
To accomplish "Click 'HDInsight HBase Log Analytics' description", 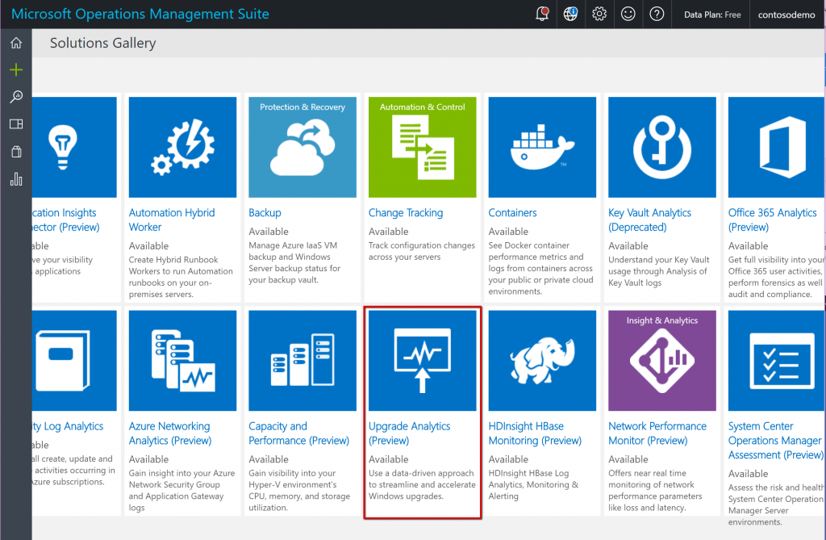I will tap(533, 484).
